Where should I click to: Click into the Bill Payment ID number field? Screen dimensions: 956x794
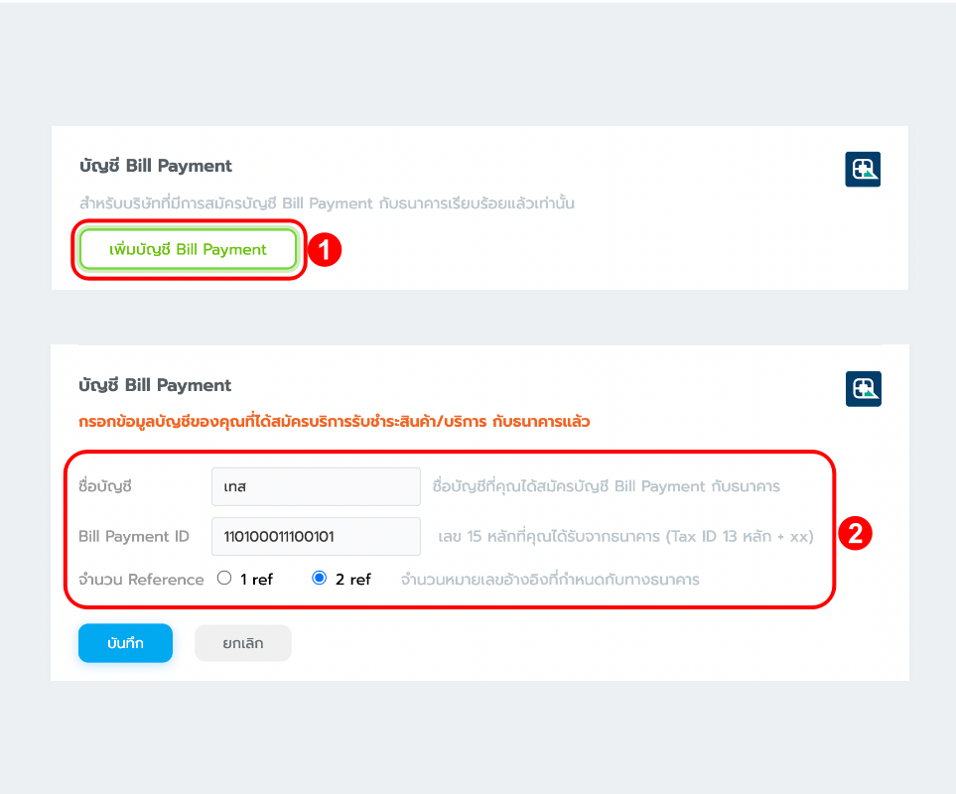click(x=316, y=536)
